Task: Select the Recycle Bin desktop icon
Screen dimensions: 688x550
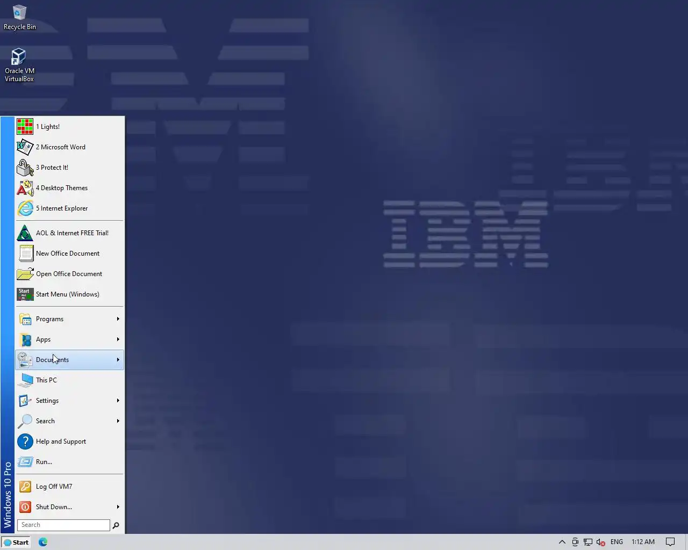Action: [19, 18]
